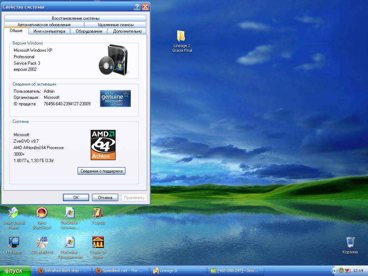Viewport: 368px width, 276px height.
Task: Select the Общие tab
Action: pyautogui.click(x=16, y=31)
